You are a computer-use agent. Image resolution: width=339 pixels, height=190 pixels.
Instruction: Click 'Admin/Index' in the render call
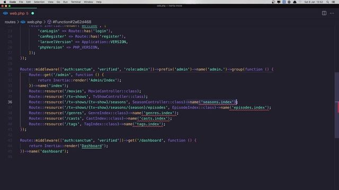tap(103, 80)
